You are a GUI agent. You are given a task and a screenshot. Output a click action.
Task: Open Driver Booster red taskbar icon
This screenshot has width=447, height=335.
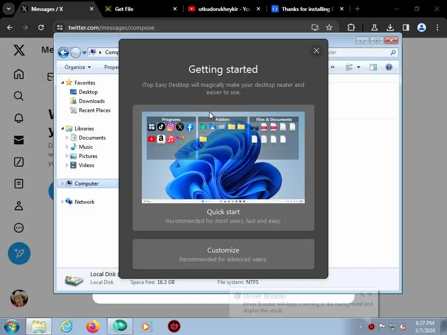coord(174,326)
